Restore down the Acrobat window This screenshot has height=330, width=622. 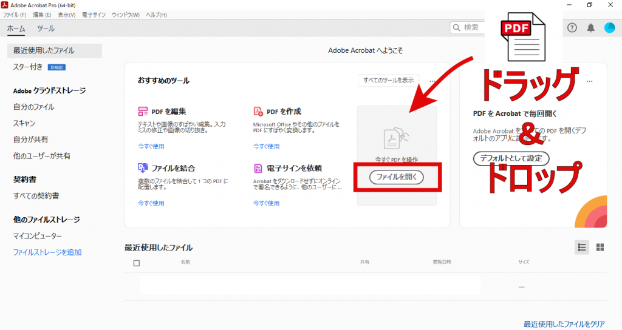pos(589,5)
